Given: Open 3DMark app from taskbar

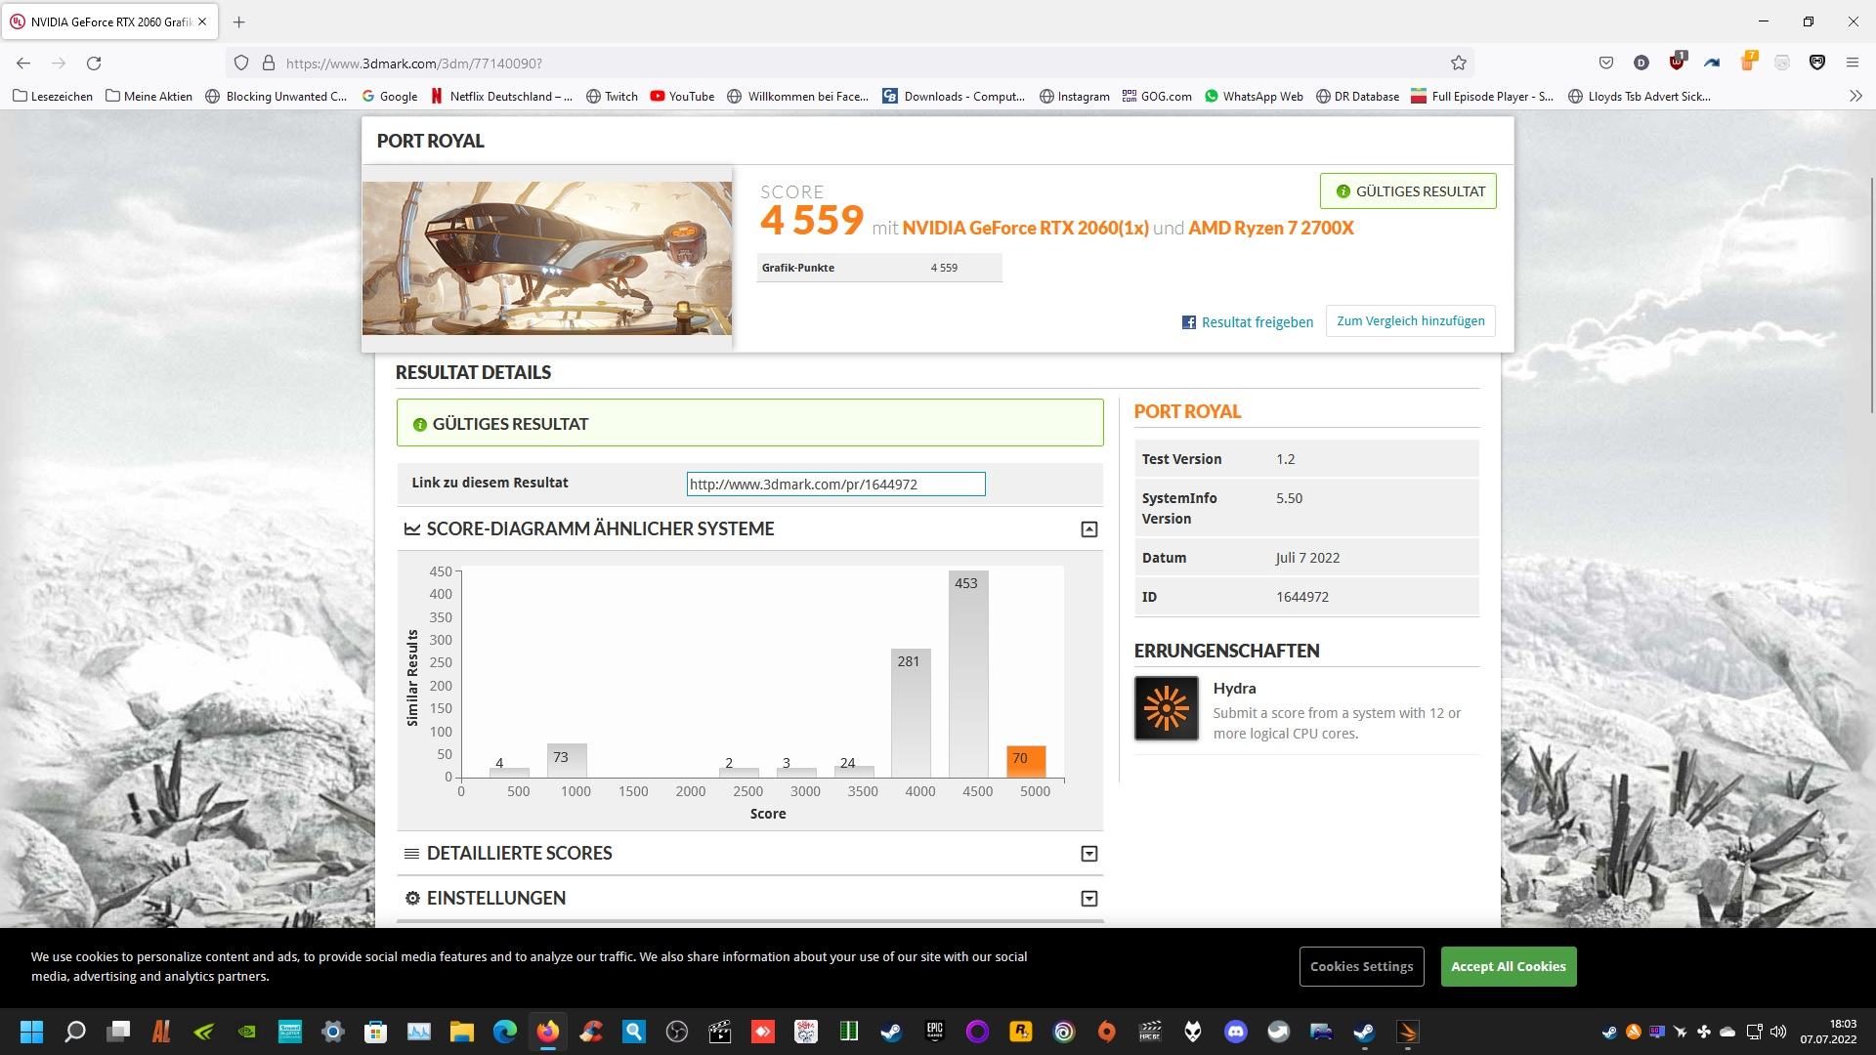Looking at the screenshot, I should 1407,1032.
